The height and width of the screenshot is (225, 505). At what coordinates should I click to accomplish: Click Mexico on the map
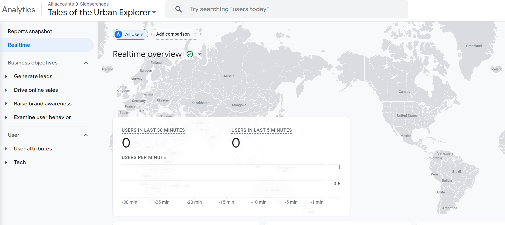[x=406, y=136]
